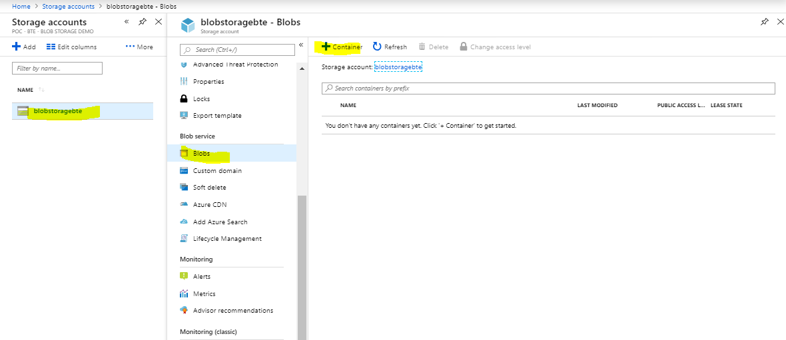The height and width of the screenshot is (340, 786).
Task: Focus the Search (Ctrl+/) menu box
Action: [x=238, y=50]
